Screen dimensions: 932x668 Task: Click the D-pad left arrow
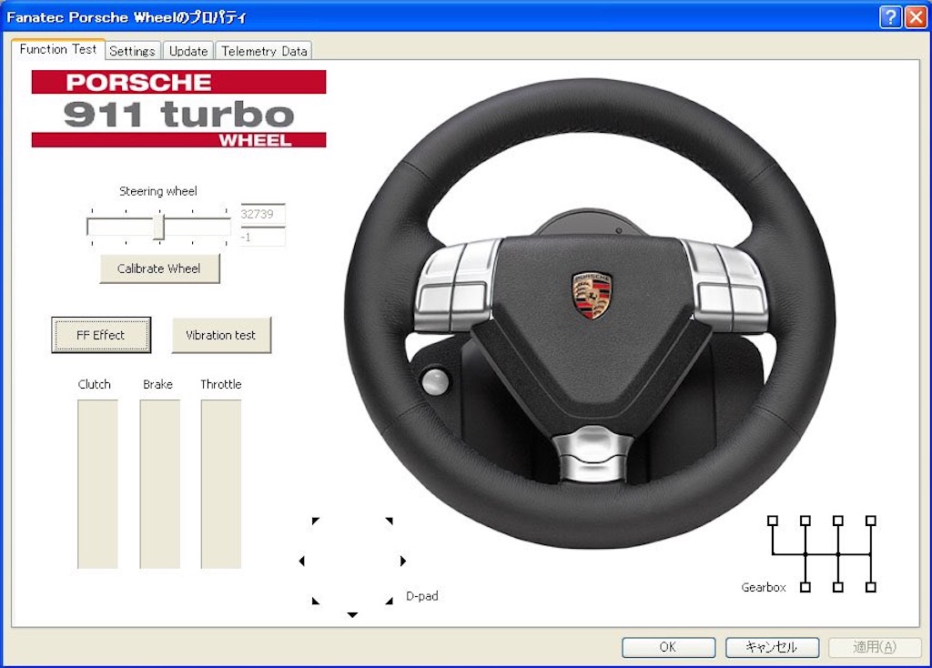(x=302, y=561)
